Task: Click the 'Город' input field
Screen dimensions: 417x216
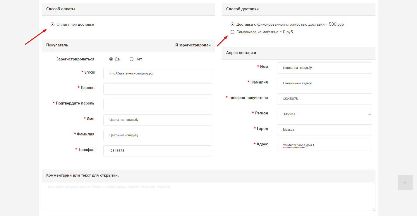Action: (324, 130)
